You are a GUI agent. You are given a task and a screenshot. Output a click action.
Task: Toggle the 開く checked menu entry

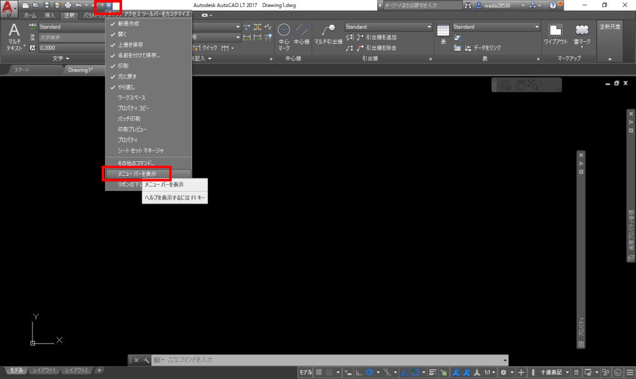coord(148,34)
